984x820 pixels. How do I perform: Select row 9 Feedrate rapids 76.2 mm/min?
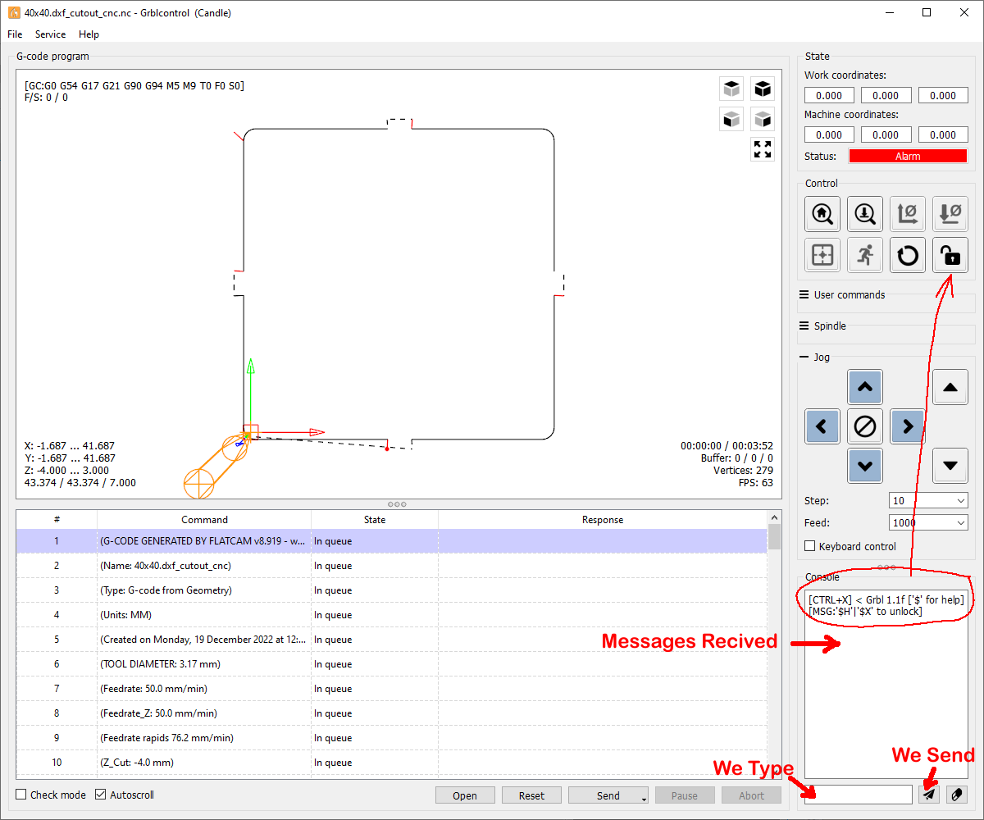tap(392, 738)
